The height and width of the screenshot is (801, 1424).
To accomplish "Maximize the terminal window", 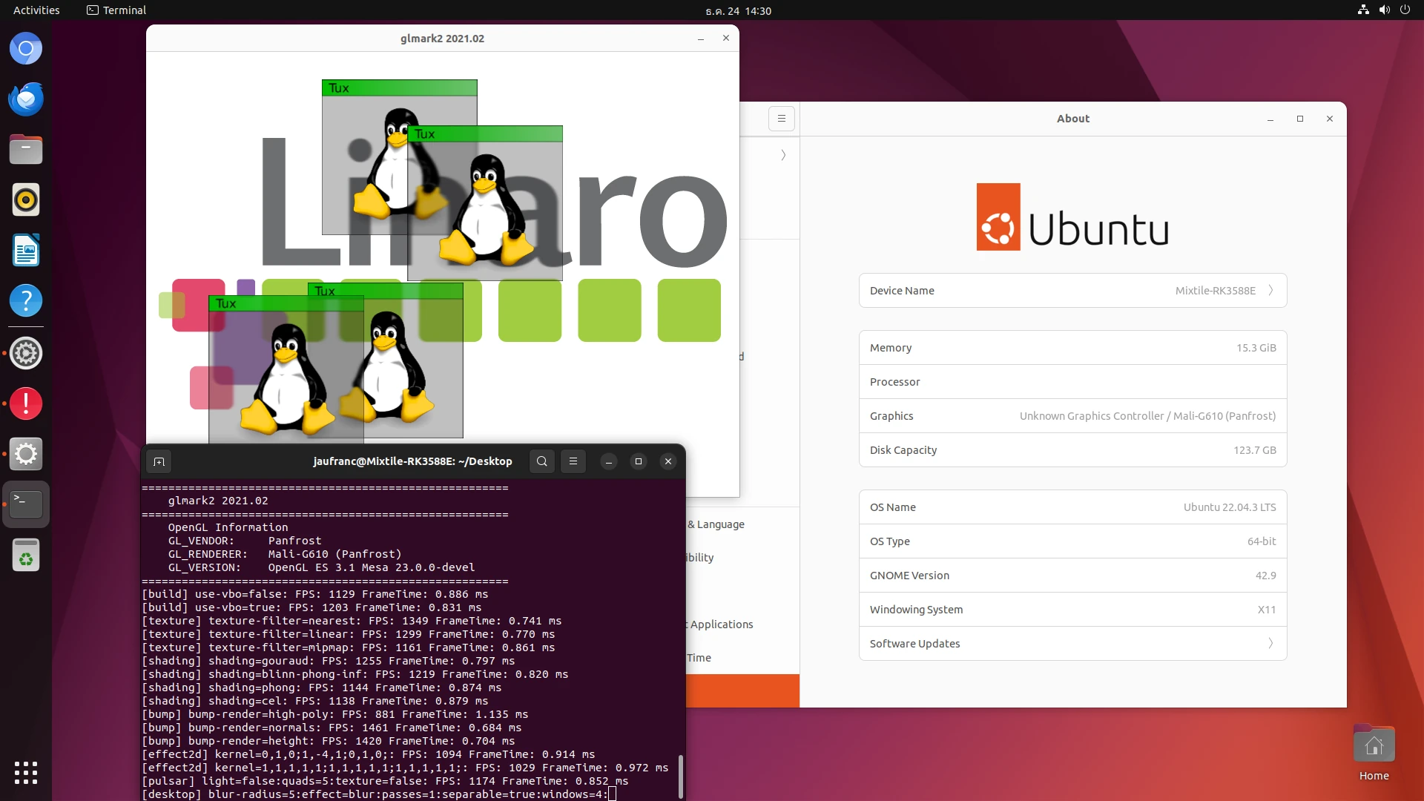I will 639,461.
